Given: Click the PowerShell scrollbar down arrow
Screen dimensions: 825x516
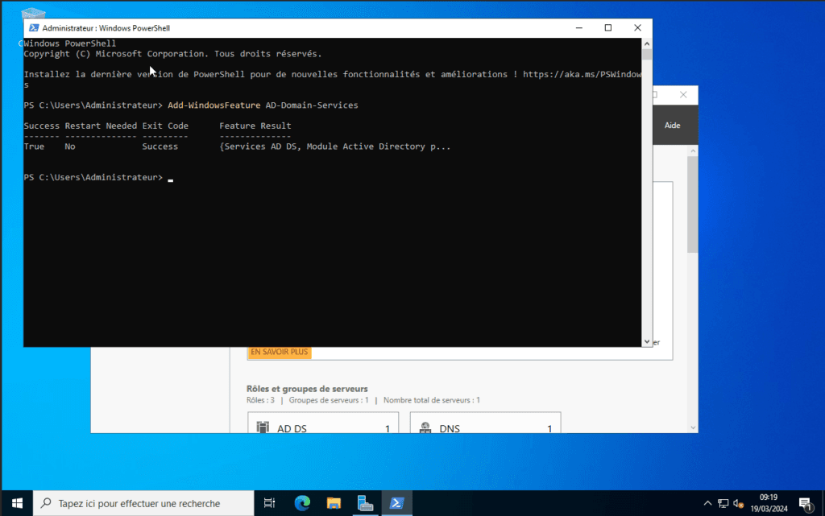Looking at the screenshot, I should tap(646, 341).
